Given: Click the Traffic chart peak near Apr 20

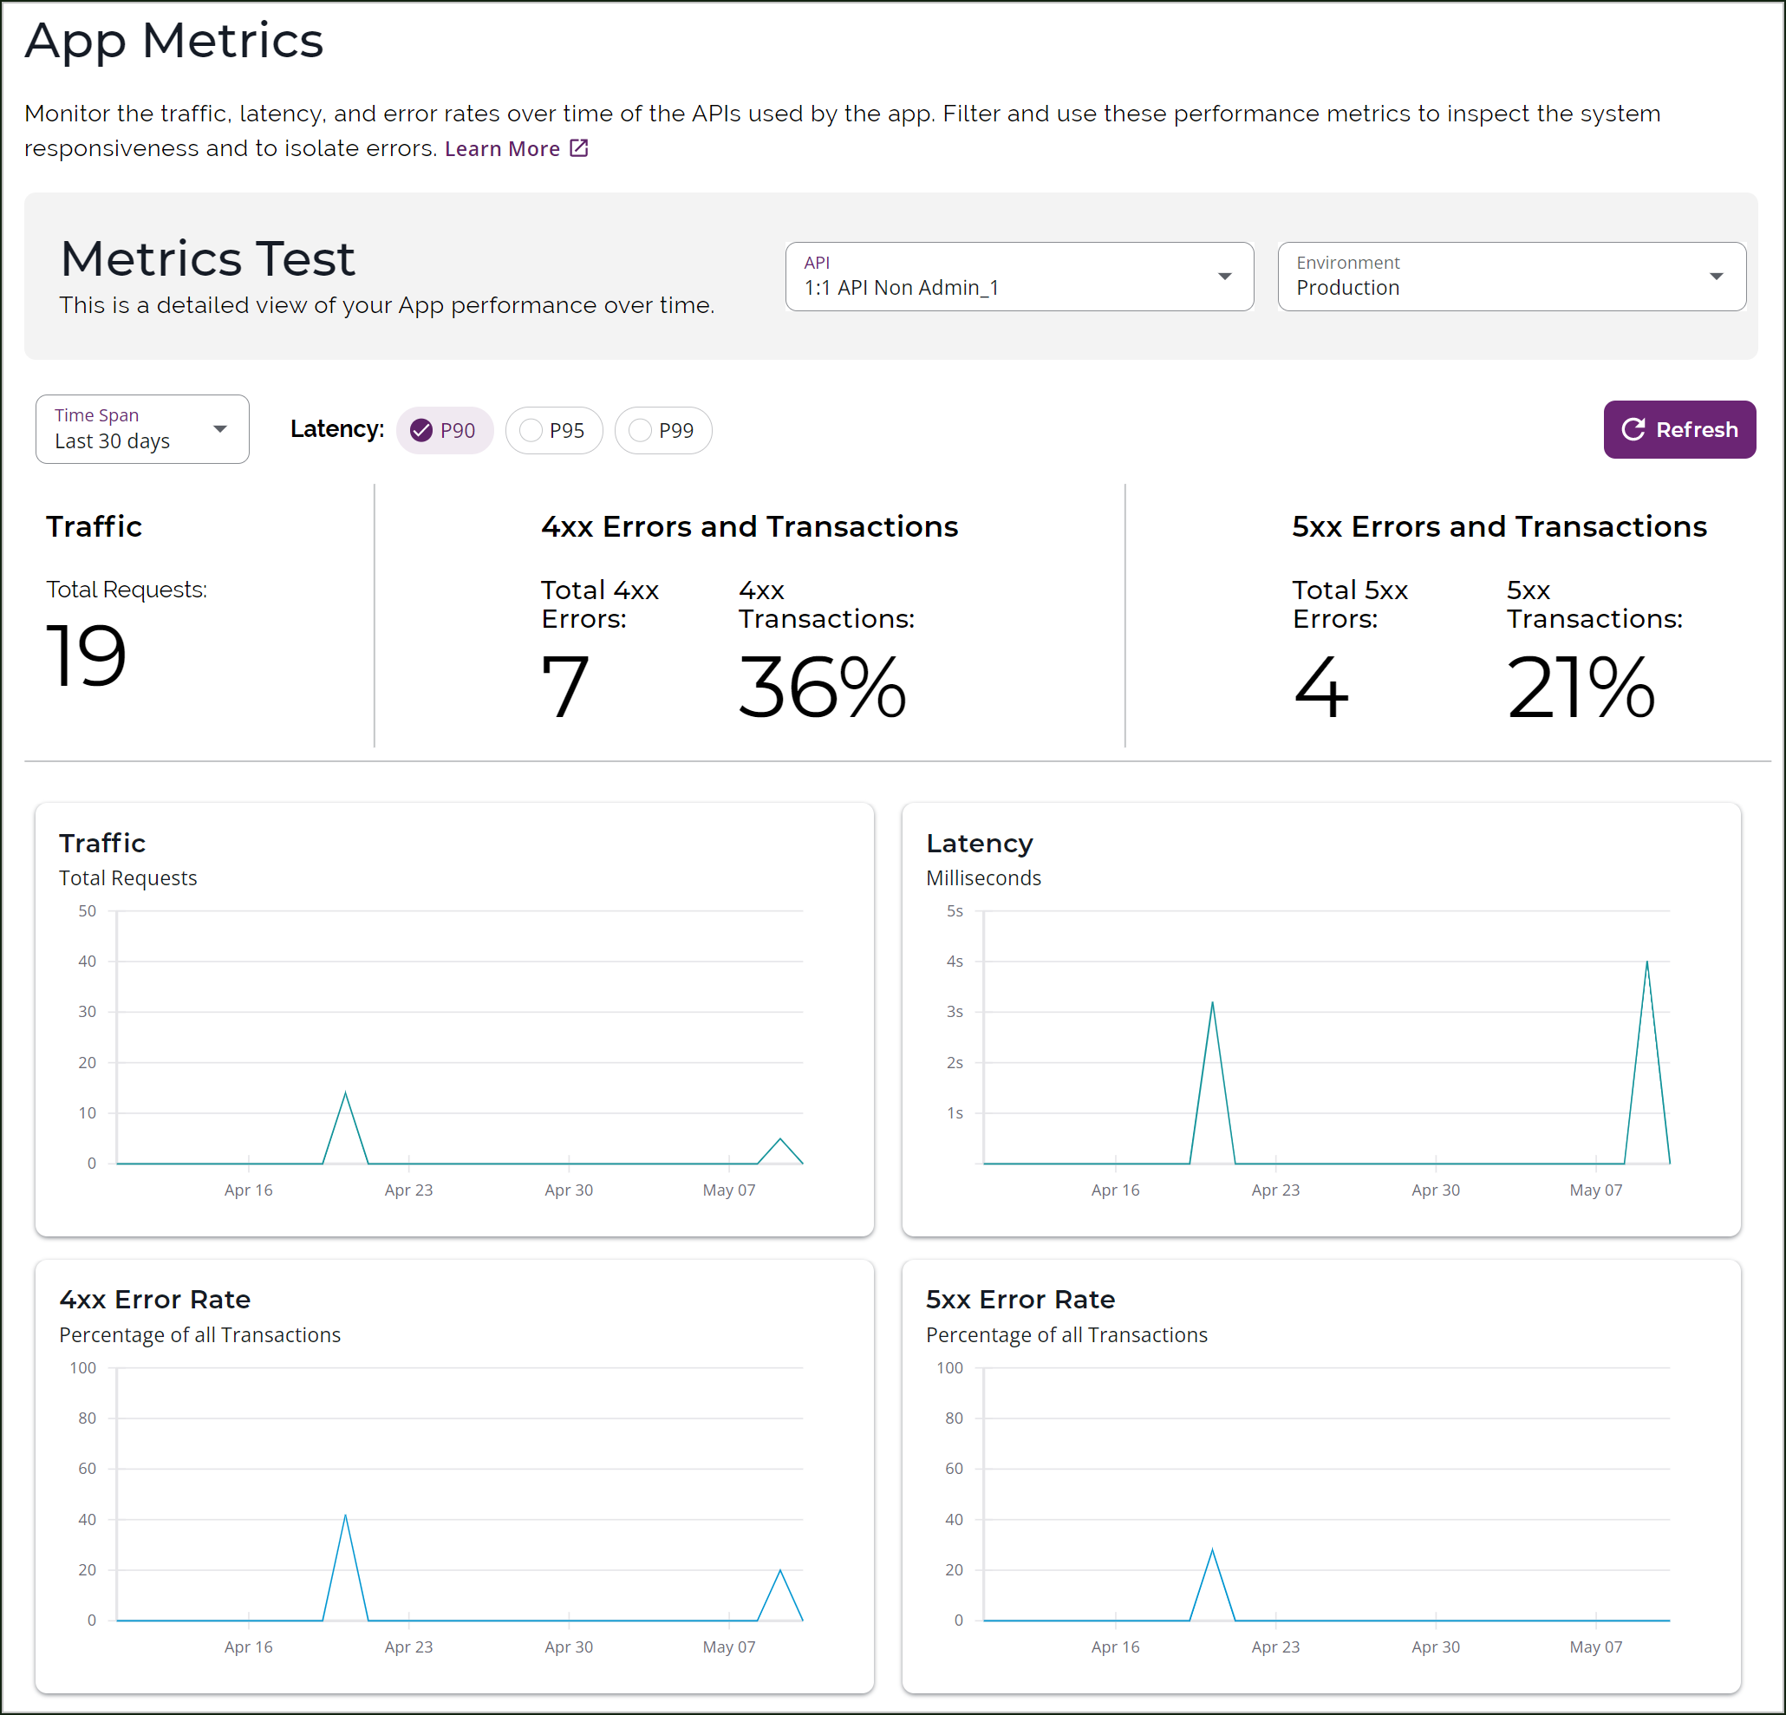Looking at the screenshot, I should point(345,1092).
